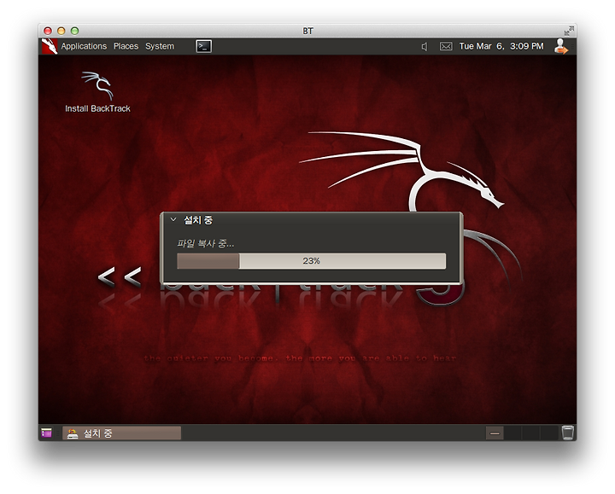Launch the terminal from the top panel
Screen dimensions: 615x494
click(x=204, y=46)
